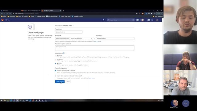The height and width of the screenshot is (111, 197).
Task: Open the BGP Multi-homing bookmark
Action: pos(52,16)
